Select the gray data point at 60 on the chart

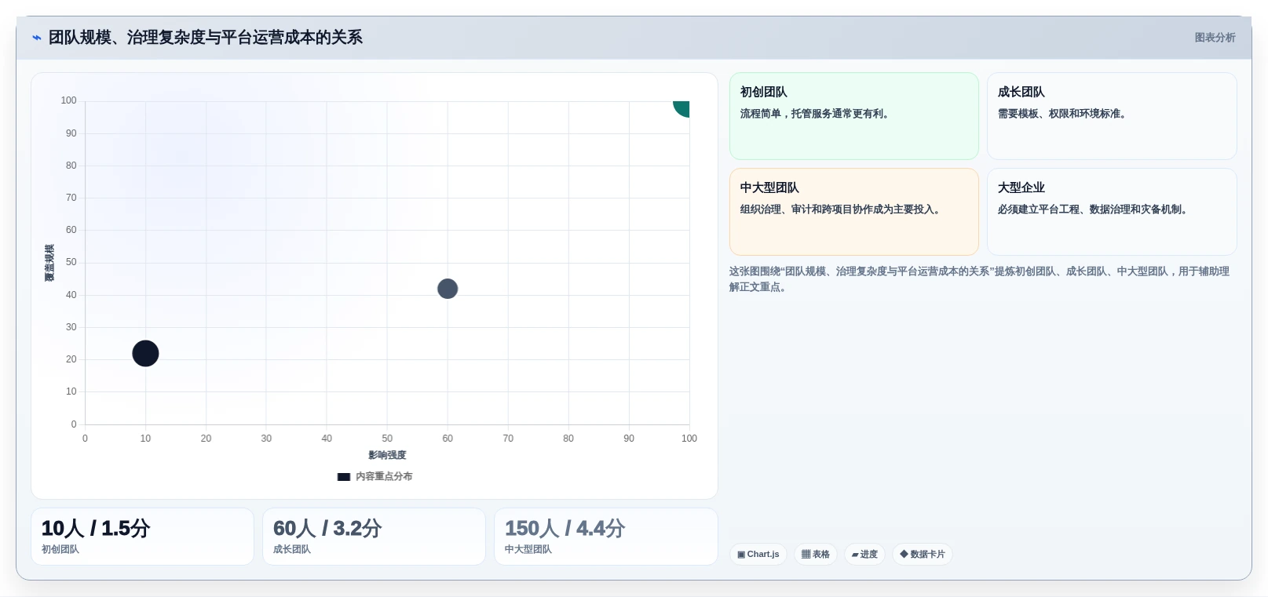[448, 289]
